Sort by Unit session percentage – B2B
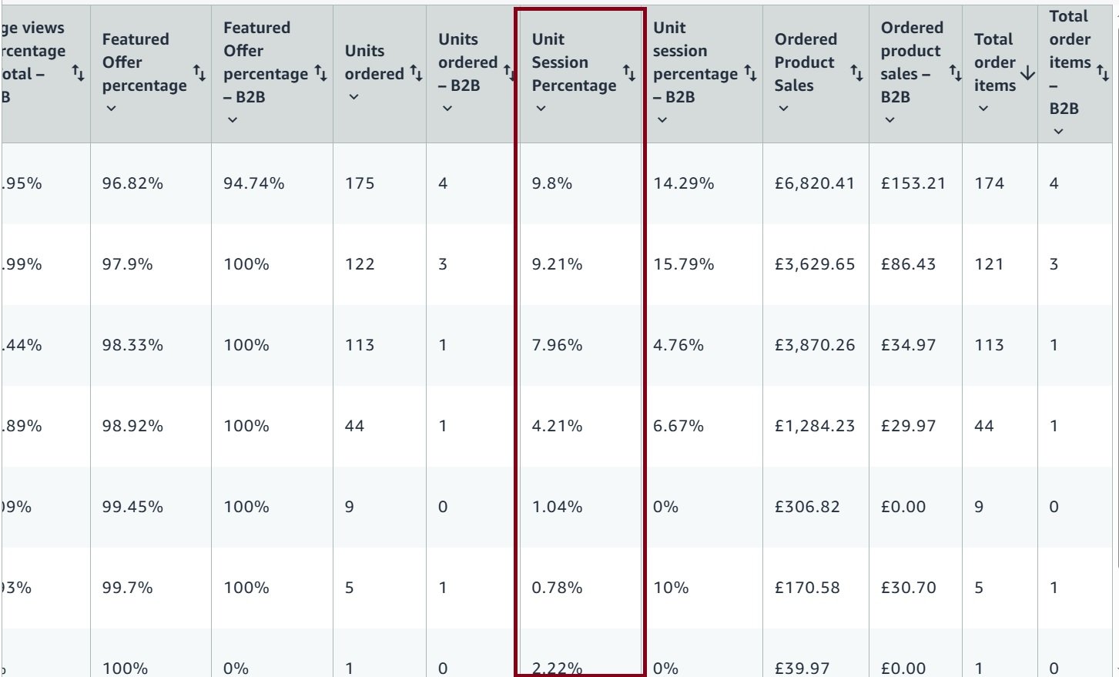The width and height of the screenshot is (1119, 677). click(750, 74)
